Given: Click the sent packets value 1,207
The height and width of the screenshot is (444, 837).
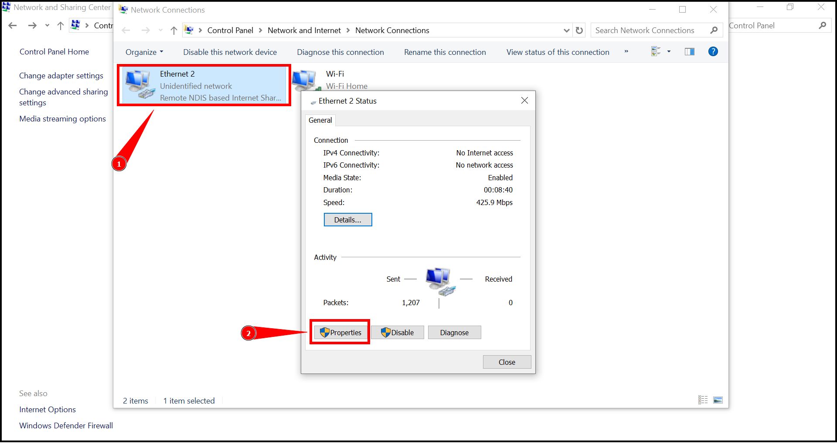Looking at the screenshot, I should pyautogui.click(x=411, y=303).
